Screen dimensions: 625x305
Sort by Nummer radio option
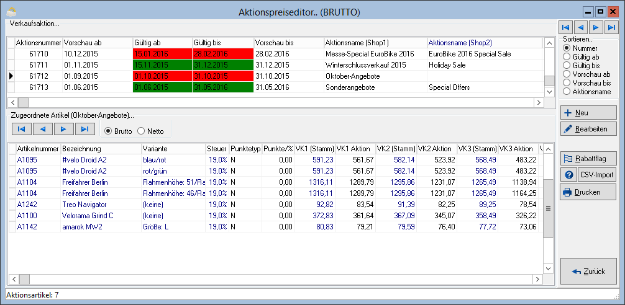click(x=581, y=48)
